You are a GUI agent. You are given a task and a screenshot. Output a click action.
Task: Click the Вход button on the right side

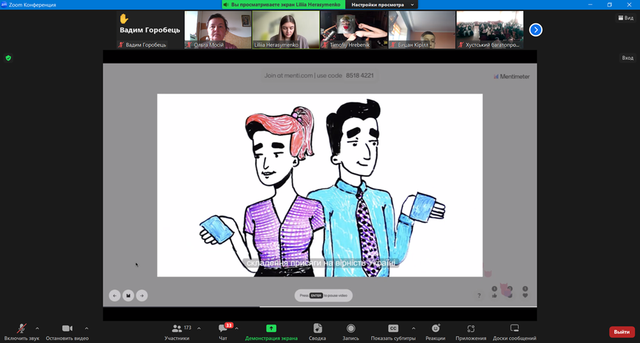click(x=627, y=58)
